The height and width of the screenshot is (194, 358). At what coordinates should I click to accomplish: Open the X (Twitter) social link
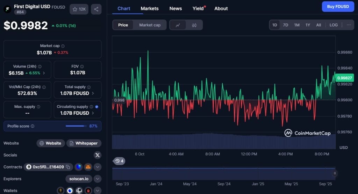(x=98, y=155)
